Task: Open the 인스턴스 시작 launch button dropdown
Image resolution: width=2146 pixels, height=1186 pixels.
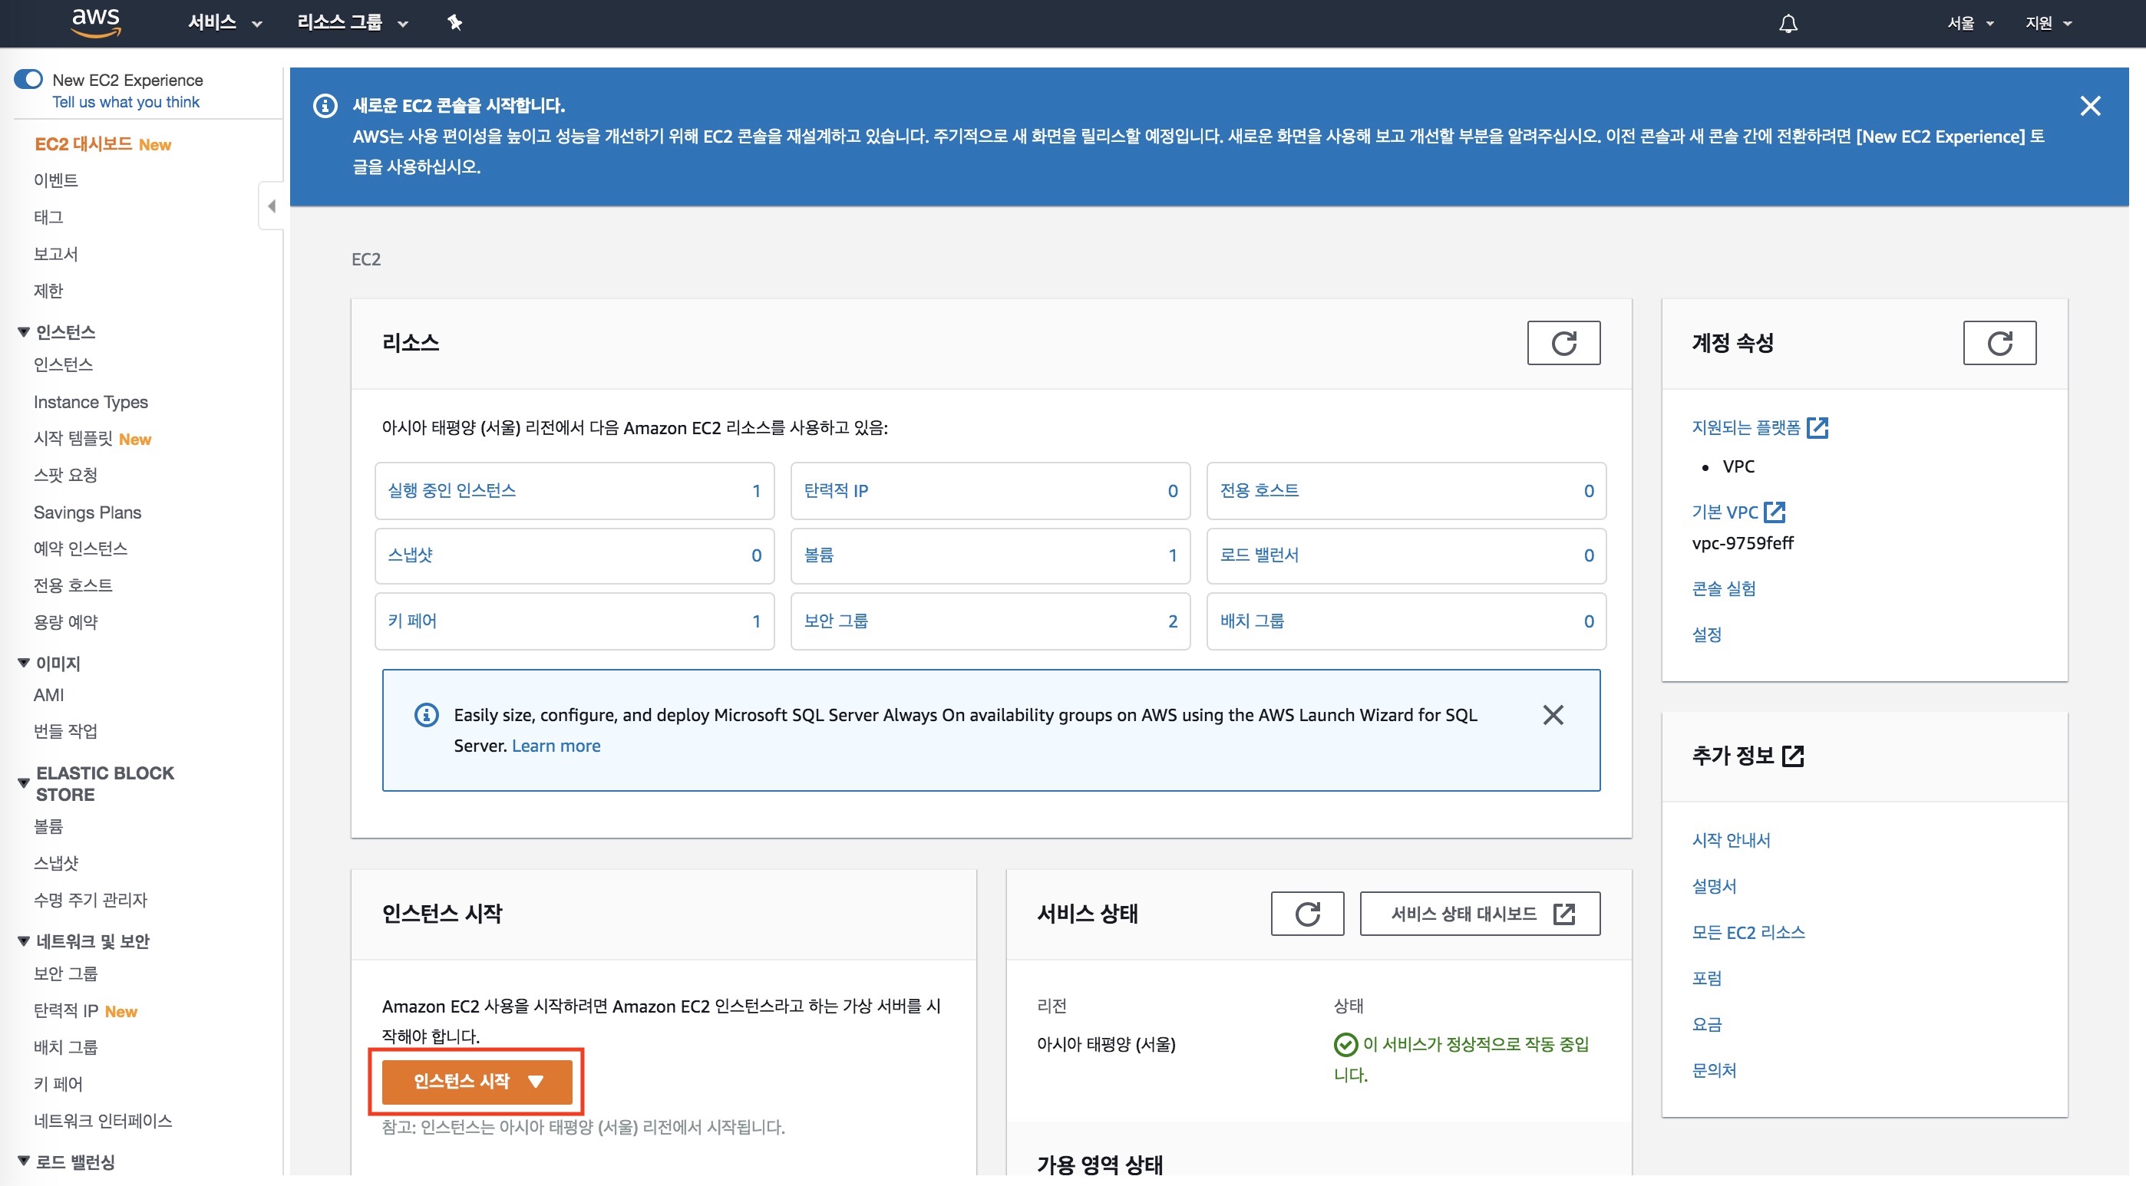Action: tap(477, 1081)
